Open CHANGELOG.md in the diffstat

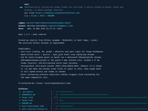click(x=29, y=95)
